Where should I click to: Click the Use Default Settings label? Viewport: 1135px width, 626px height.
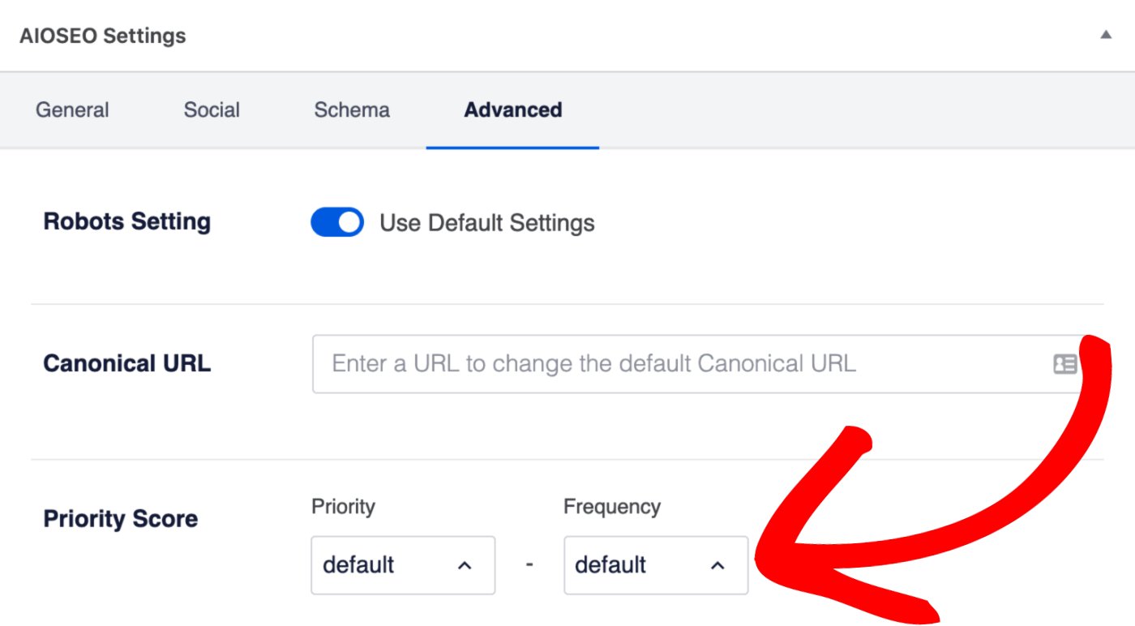pyautogui.click(x=487, y=223)
